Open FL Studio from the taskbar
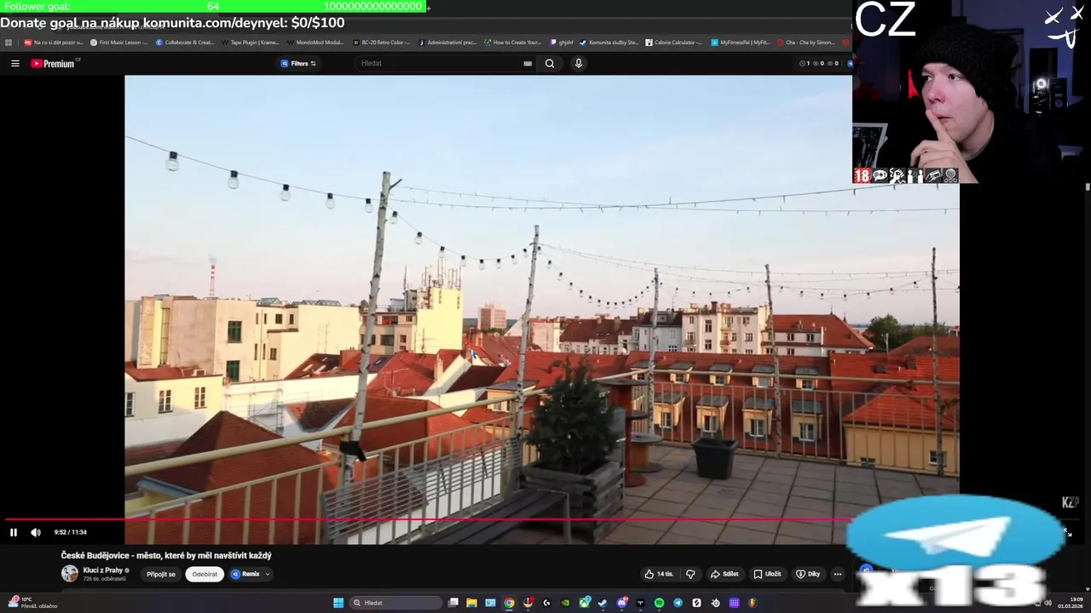Screen dimensions: 1091x613 click(753, 603)
